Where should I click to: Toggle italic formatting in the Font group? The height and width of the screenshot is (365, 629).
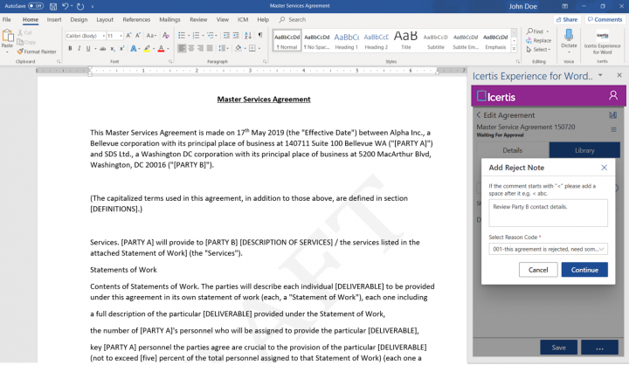point(79,49)
